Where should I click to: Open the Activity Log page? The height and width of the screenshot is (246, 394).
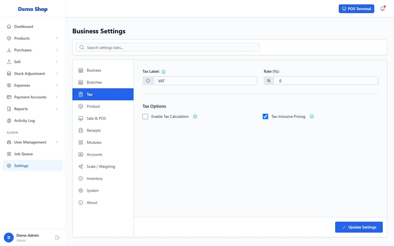33,121
